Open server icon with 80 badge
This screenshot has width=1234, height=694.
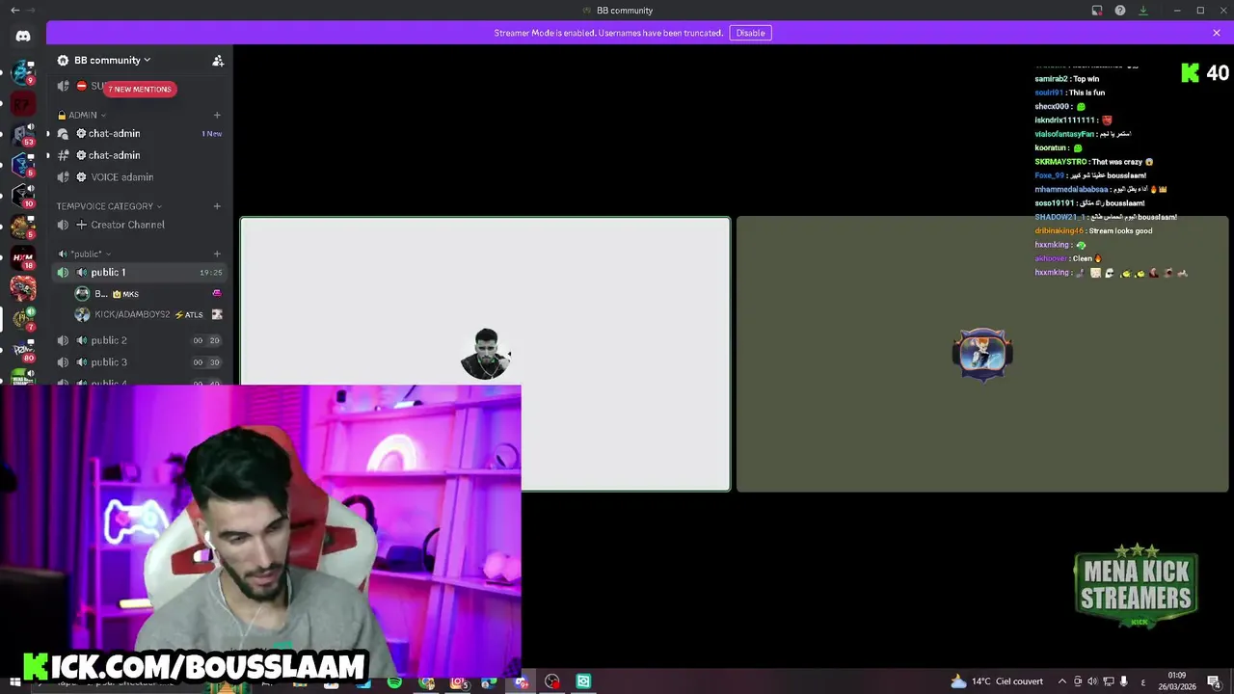(23, 349)
